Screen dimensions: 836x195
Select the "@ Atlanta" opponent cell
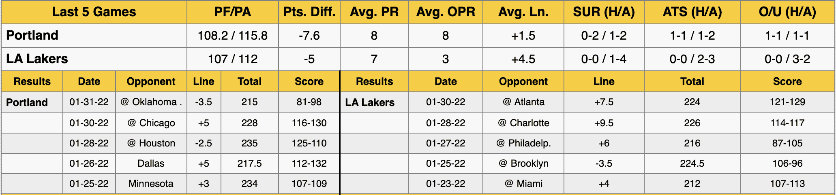point(523,102)
